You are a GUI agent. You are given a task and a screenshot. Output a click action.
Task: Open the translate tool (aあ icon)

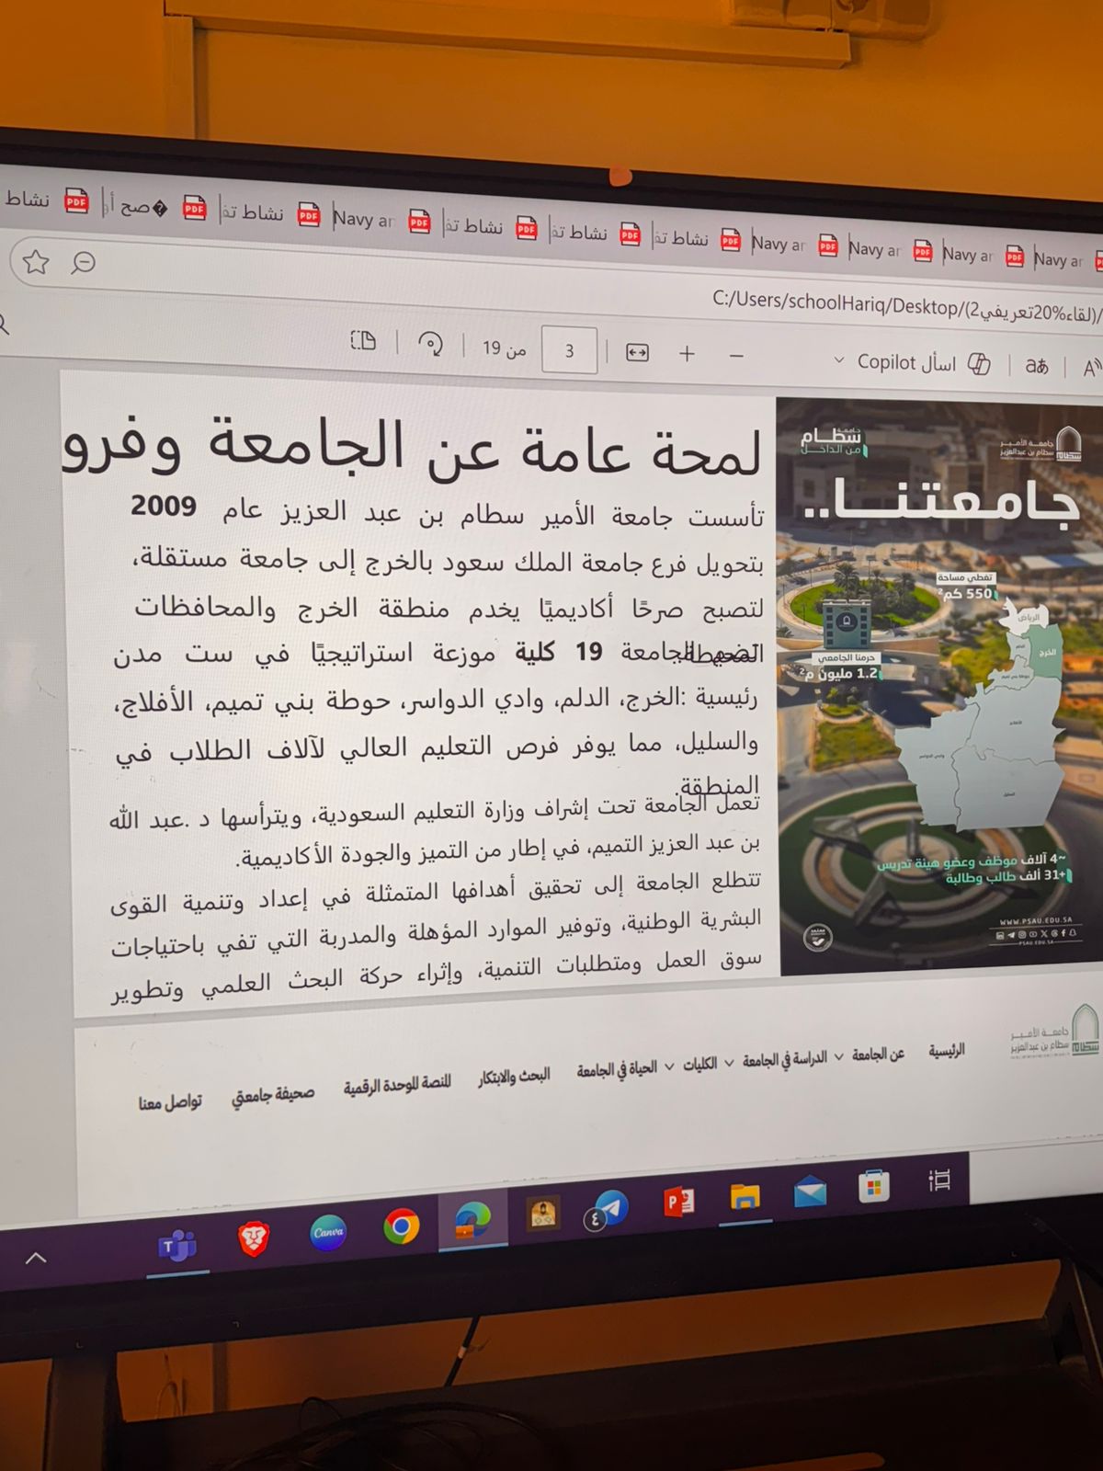[1037, 366]
